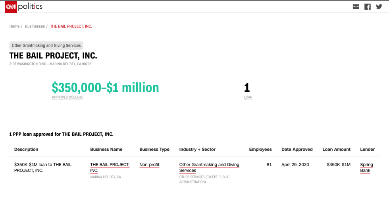Open the email share icon
Viewport: 389px width, 220px height.
(356, 7)
